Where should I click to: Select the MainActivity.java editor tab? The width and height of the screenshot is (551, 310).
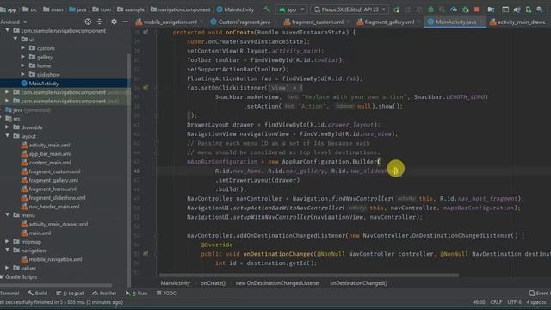pyautogui.click(x=455, y=22)
